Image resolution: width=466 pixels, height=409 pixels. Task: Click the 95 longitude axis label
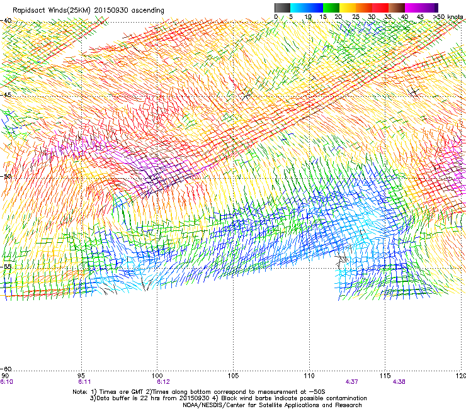[x=81, y=376]
